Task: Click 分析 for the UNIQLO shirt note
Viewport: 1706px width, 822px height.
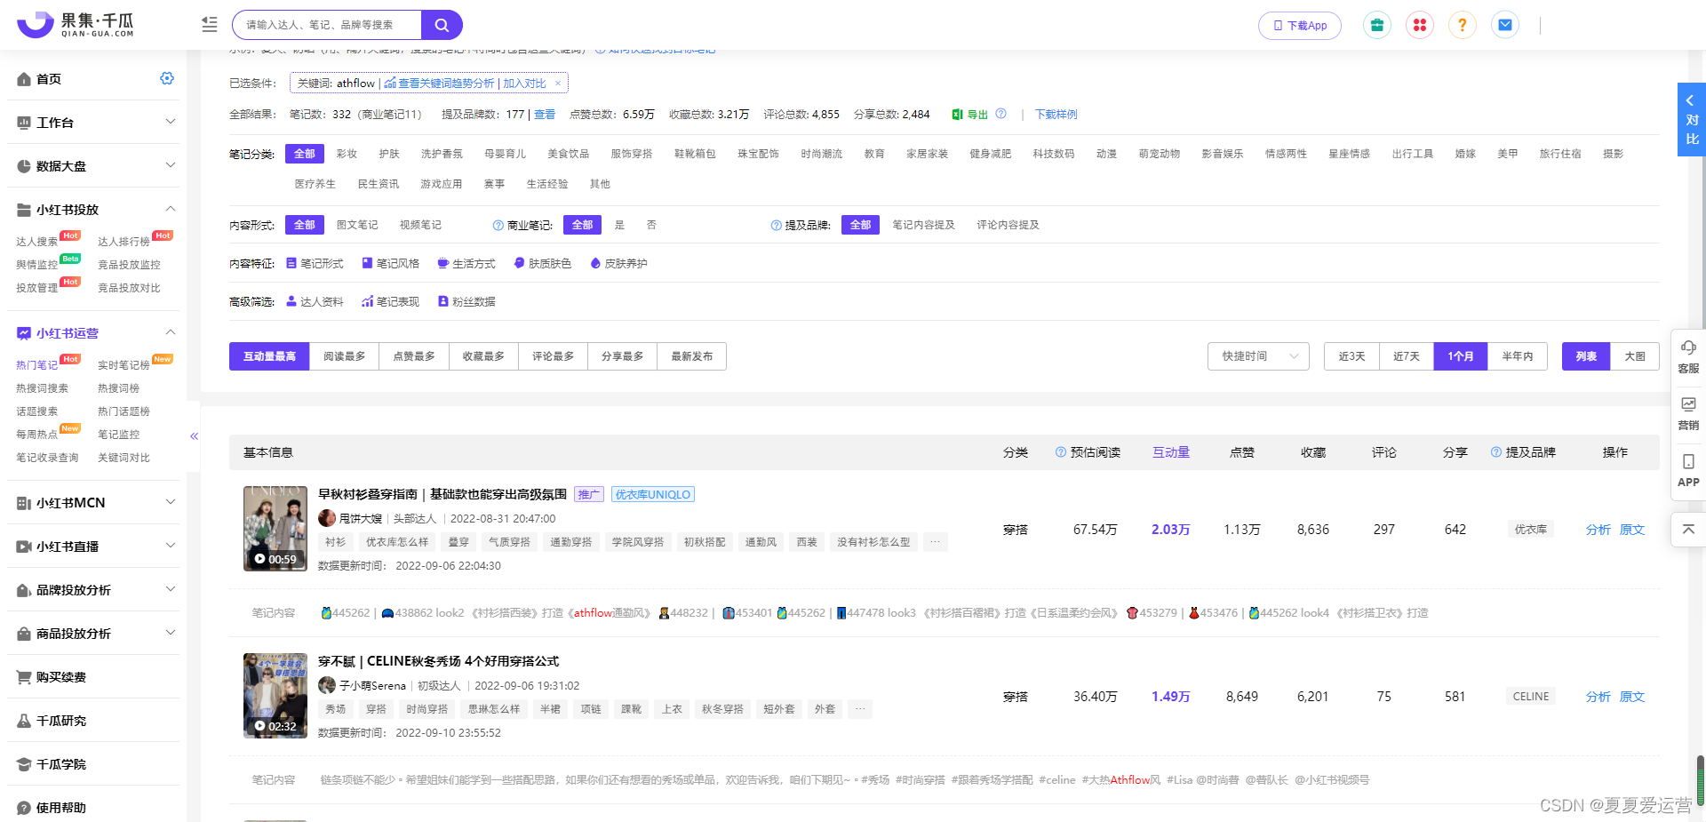Action: 1598,530
